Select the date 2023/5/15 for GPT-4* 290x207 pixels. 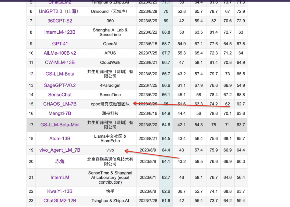click(148, 44)
